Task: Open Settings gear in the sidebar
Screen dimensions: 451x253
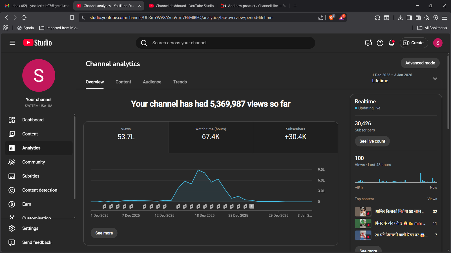Action: (30, 228)
